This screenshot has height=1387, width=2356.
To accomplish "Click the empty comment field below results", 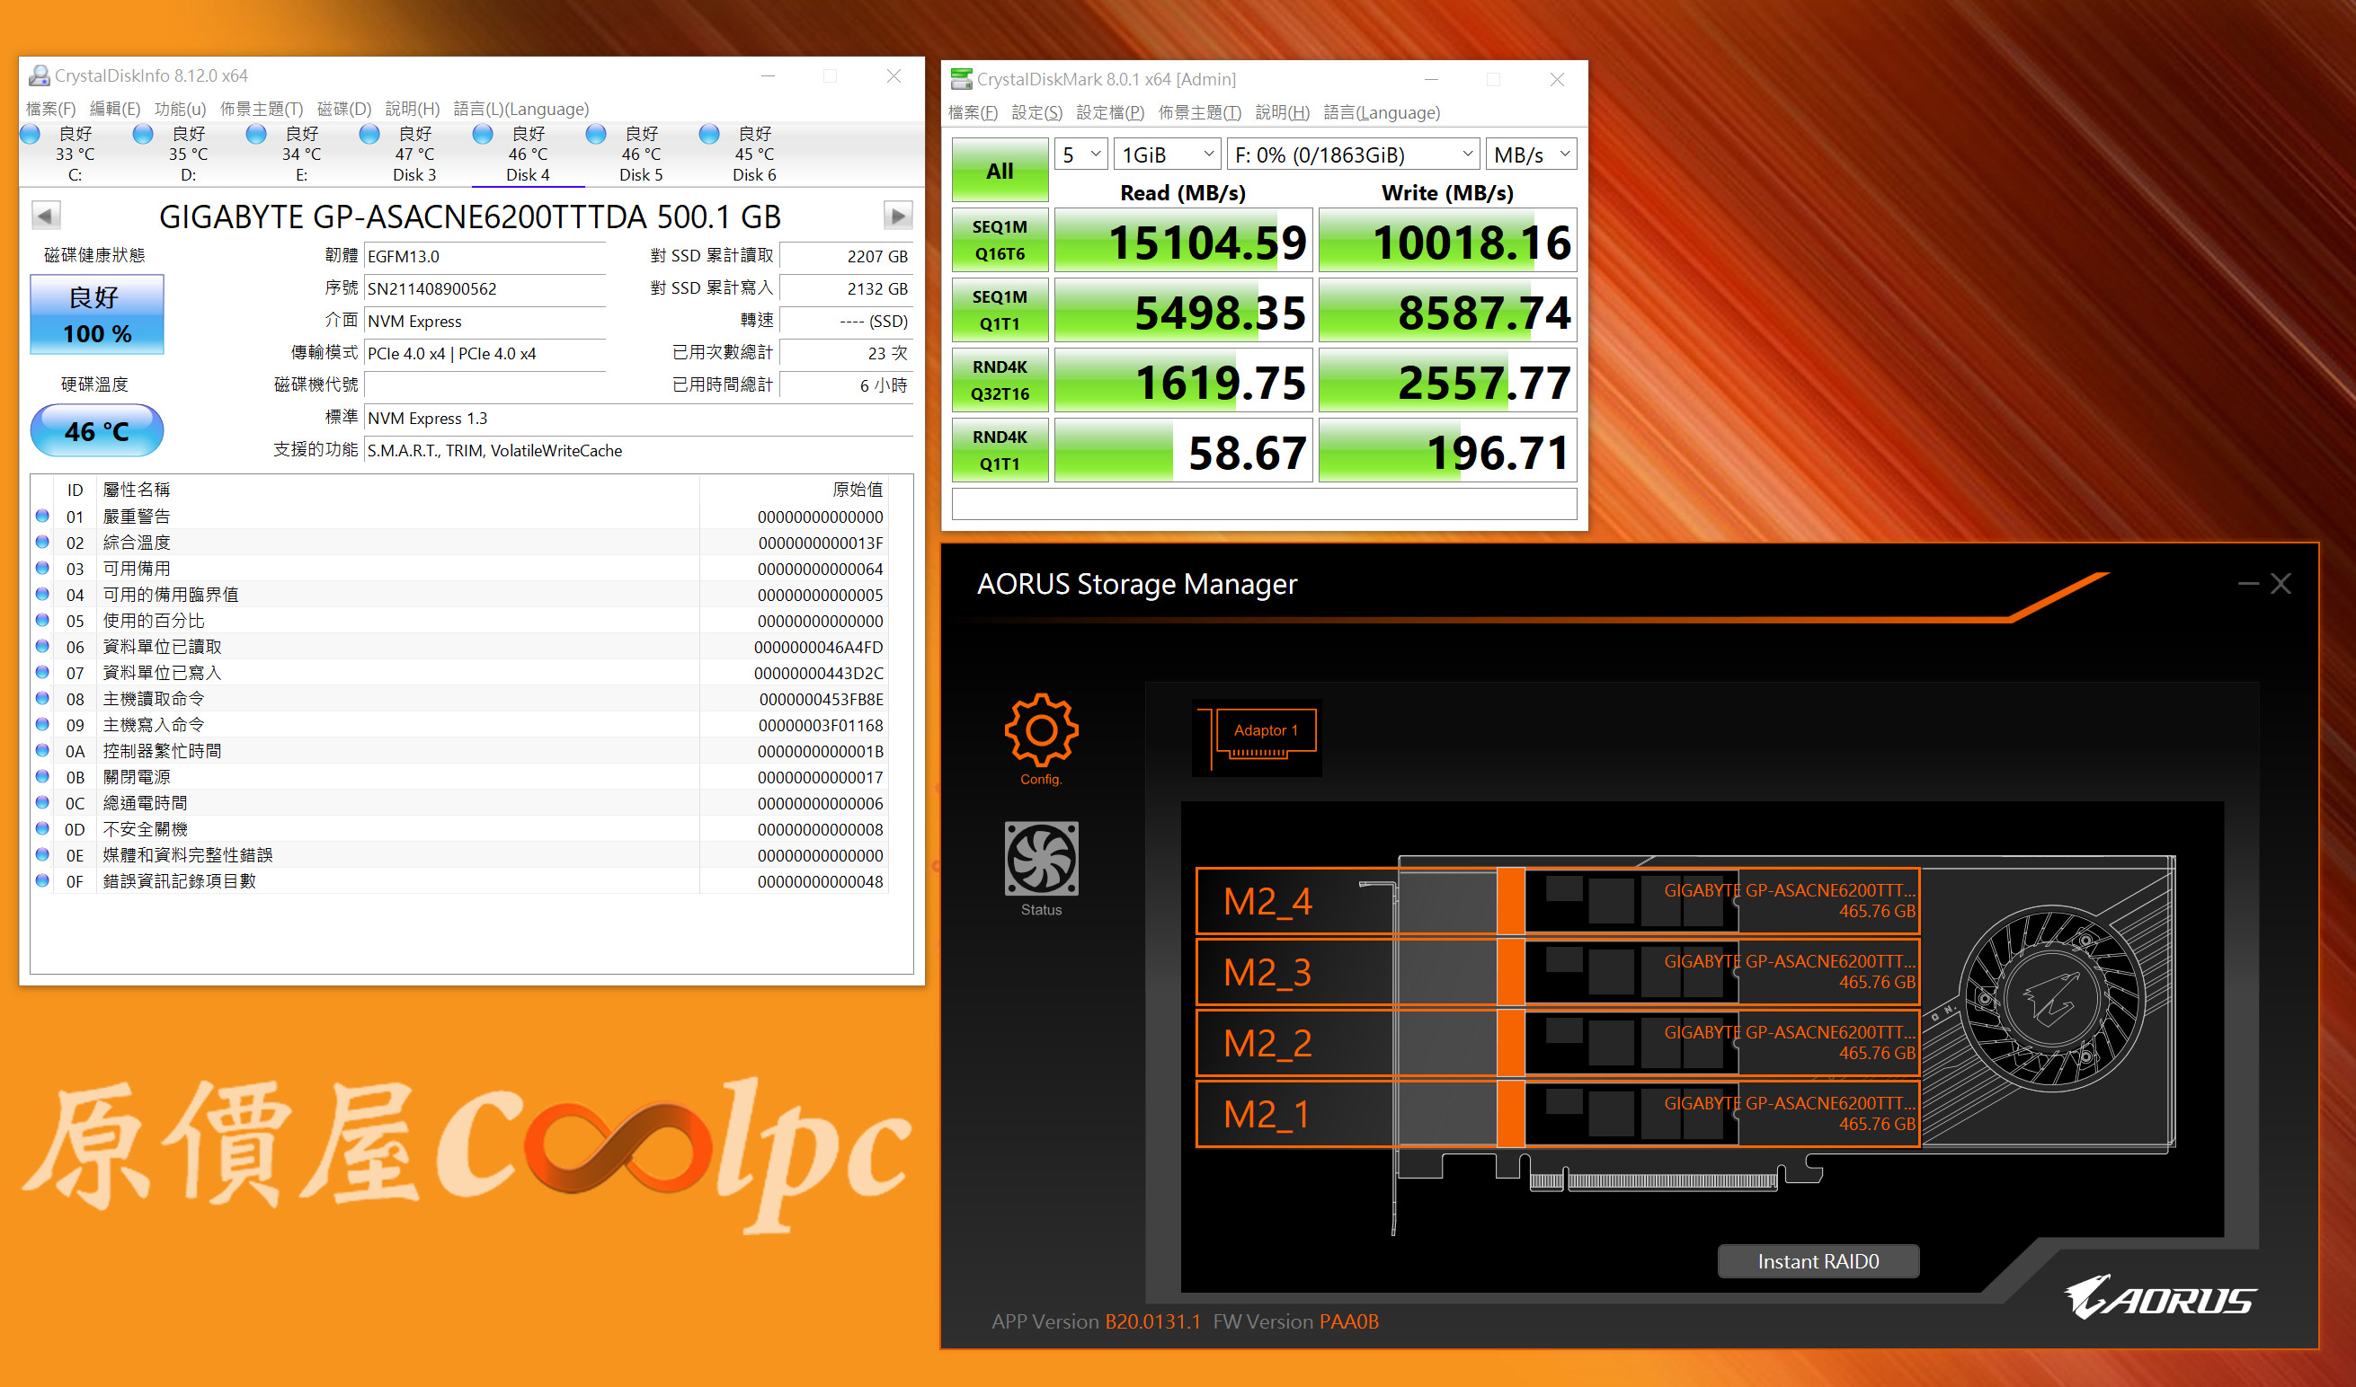I will point(1264,504).
